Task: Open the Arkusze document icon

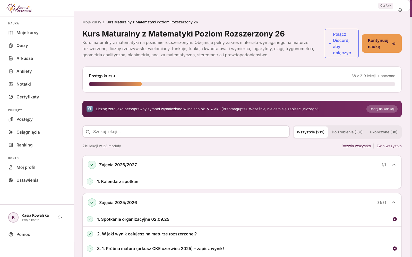Action: (x=11, y=58)
